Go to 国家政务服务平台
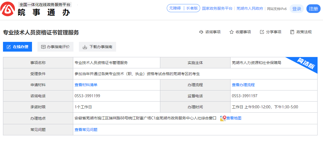This screenshot has width=323, height=141. point(217,8)
